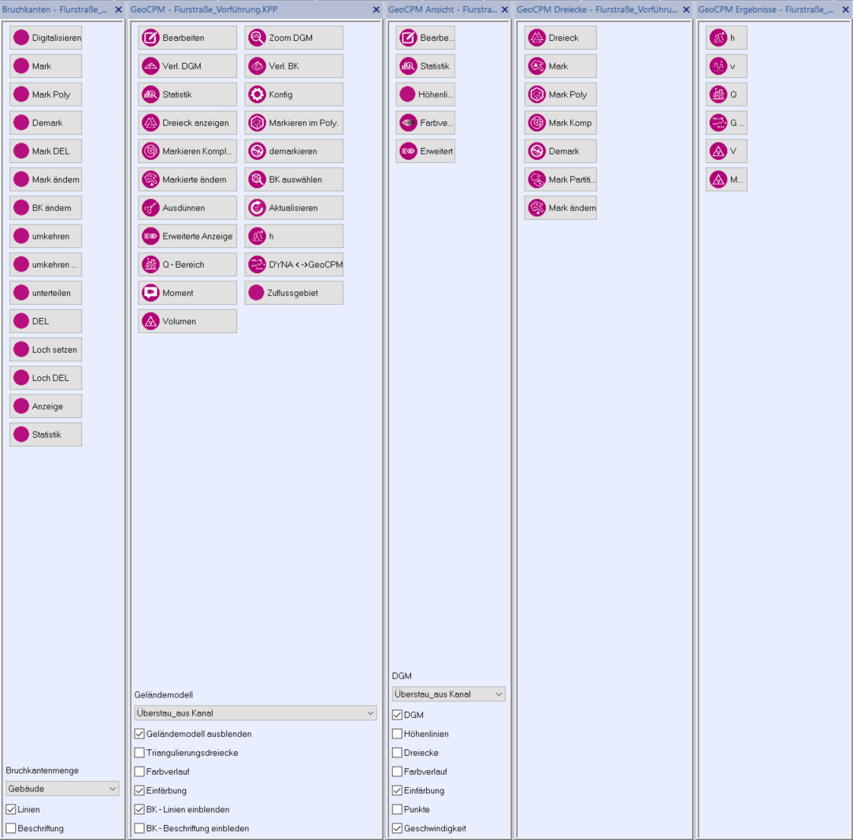The width and height of the screenshot is (853, 840).
Task: Open Konfig settings with the gear icon
Action: coord(293,94)
